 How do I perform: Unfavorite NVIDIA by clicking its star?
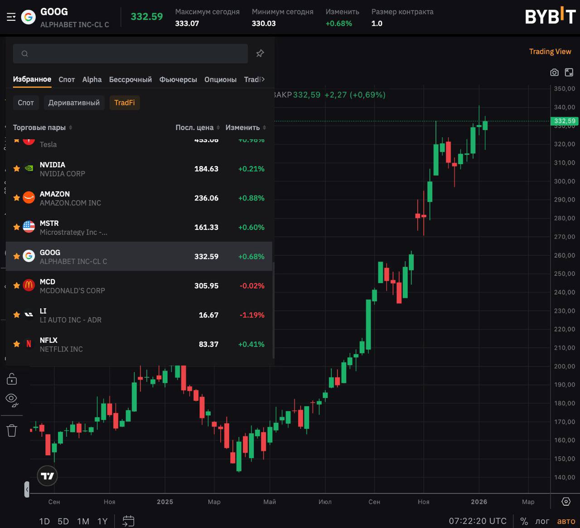click(x=17, y=169)
